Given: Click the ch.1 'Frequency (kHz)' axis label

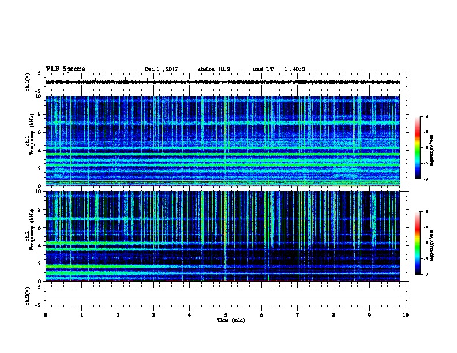Looking at the screenshot, I should (32, 134).
